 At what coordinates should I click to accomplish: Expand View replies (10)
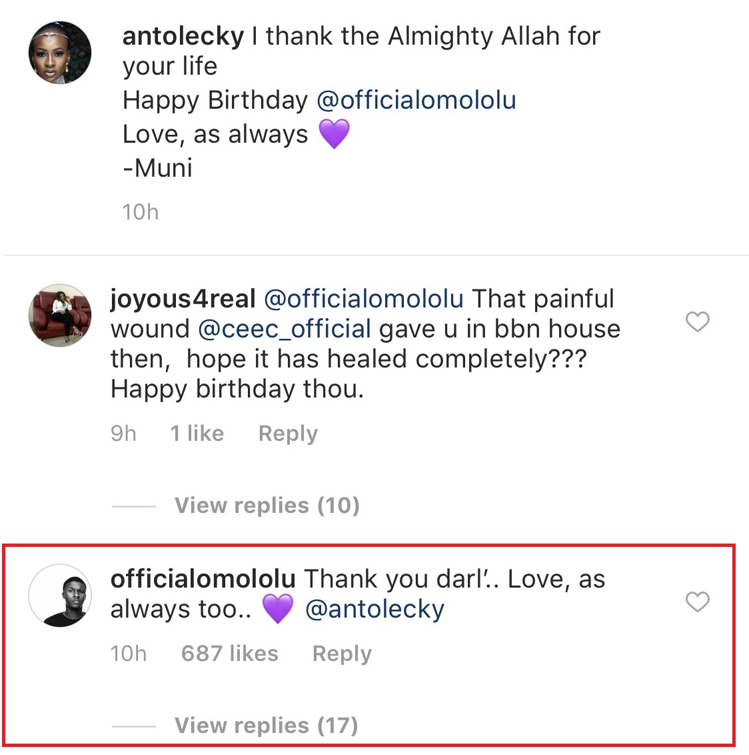[267, 506]
